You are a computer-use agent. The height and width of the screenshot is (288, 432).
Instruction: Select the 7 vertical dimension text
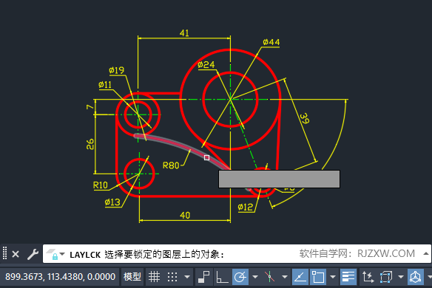pyautogui.click(x=90, y=107)
